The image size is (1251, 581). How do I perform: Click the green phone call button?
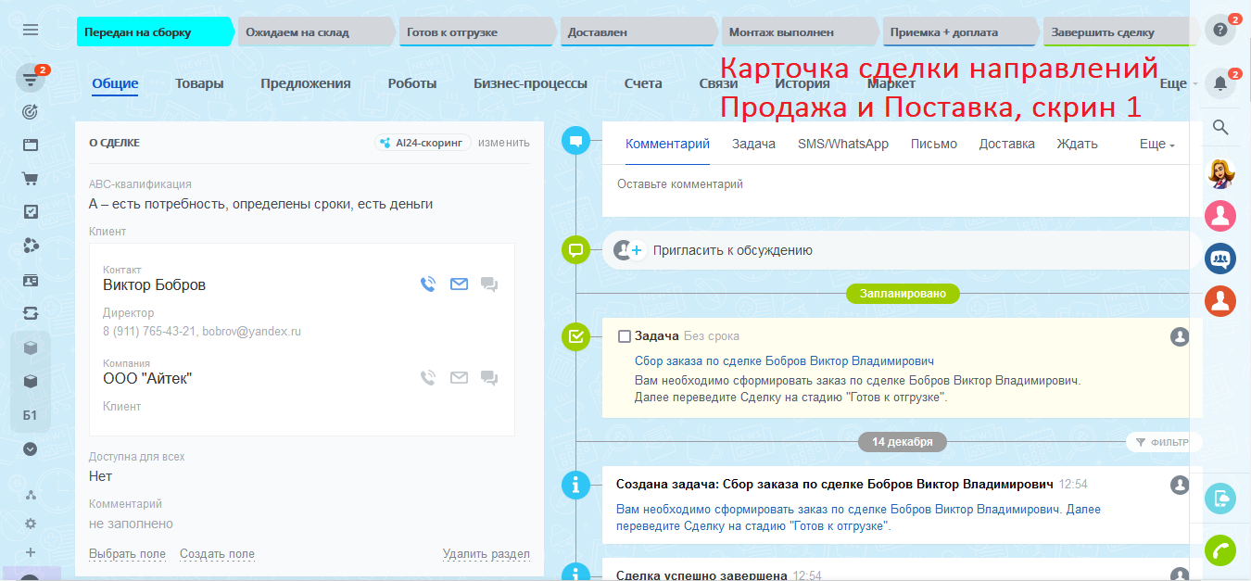[x=1220, y=551]
